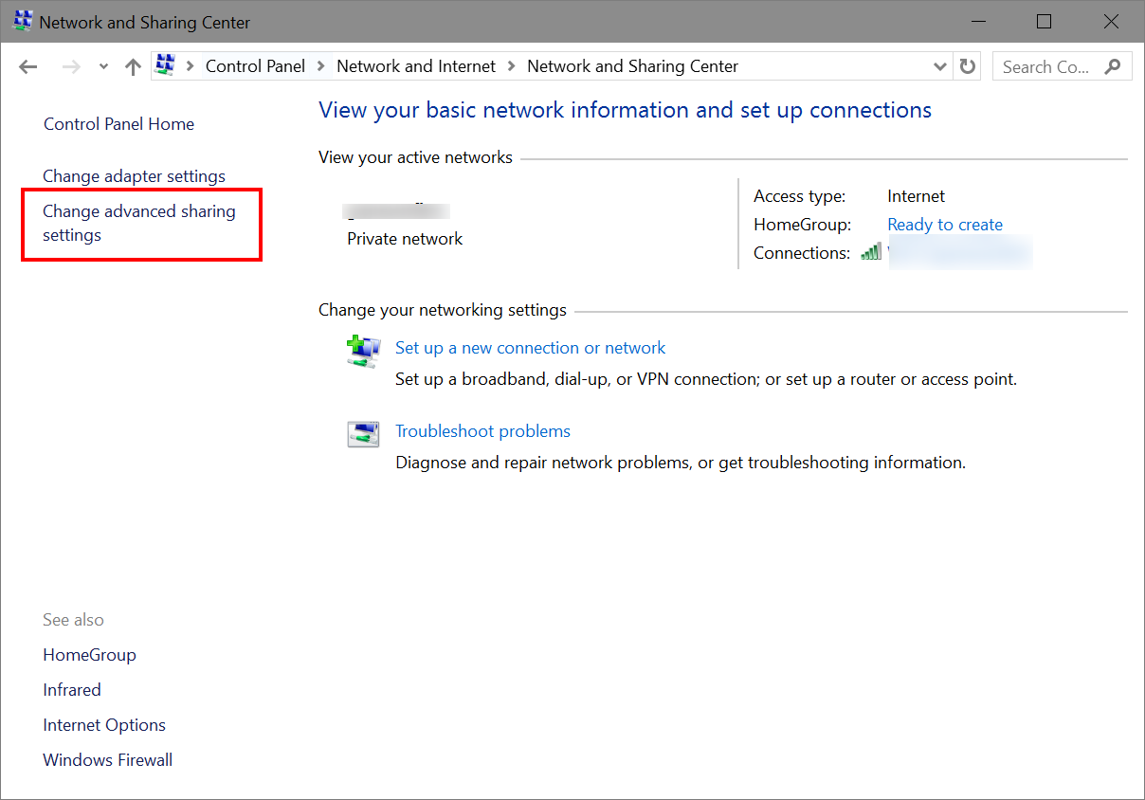Click the grayed Forward navigation arrow

pyautogui.click(x=70, y=66)
